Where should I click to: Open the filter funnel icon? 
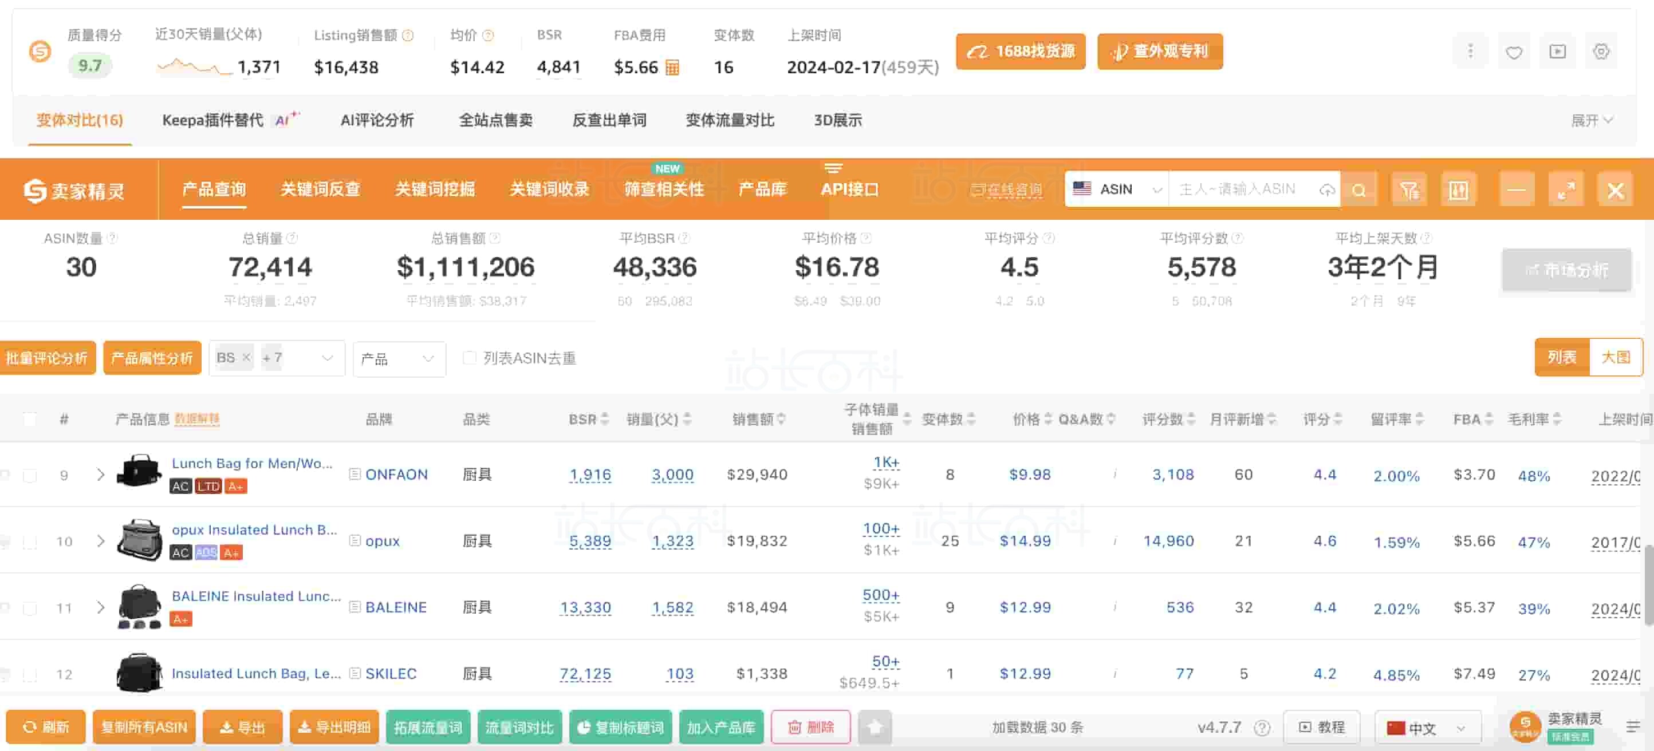(x=1409, y=189)
